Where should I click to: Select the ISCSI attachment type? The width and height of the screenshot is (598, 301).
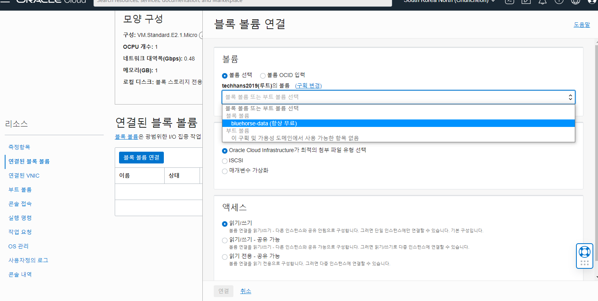pyautogui.click(x=225, y=161)
